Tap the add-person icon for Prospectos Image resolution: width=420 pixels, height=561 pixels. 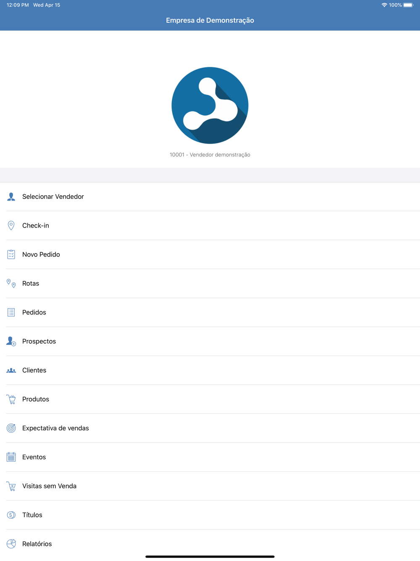[x=11, y=341]
